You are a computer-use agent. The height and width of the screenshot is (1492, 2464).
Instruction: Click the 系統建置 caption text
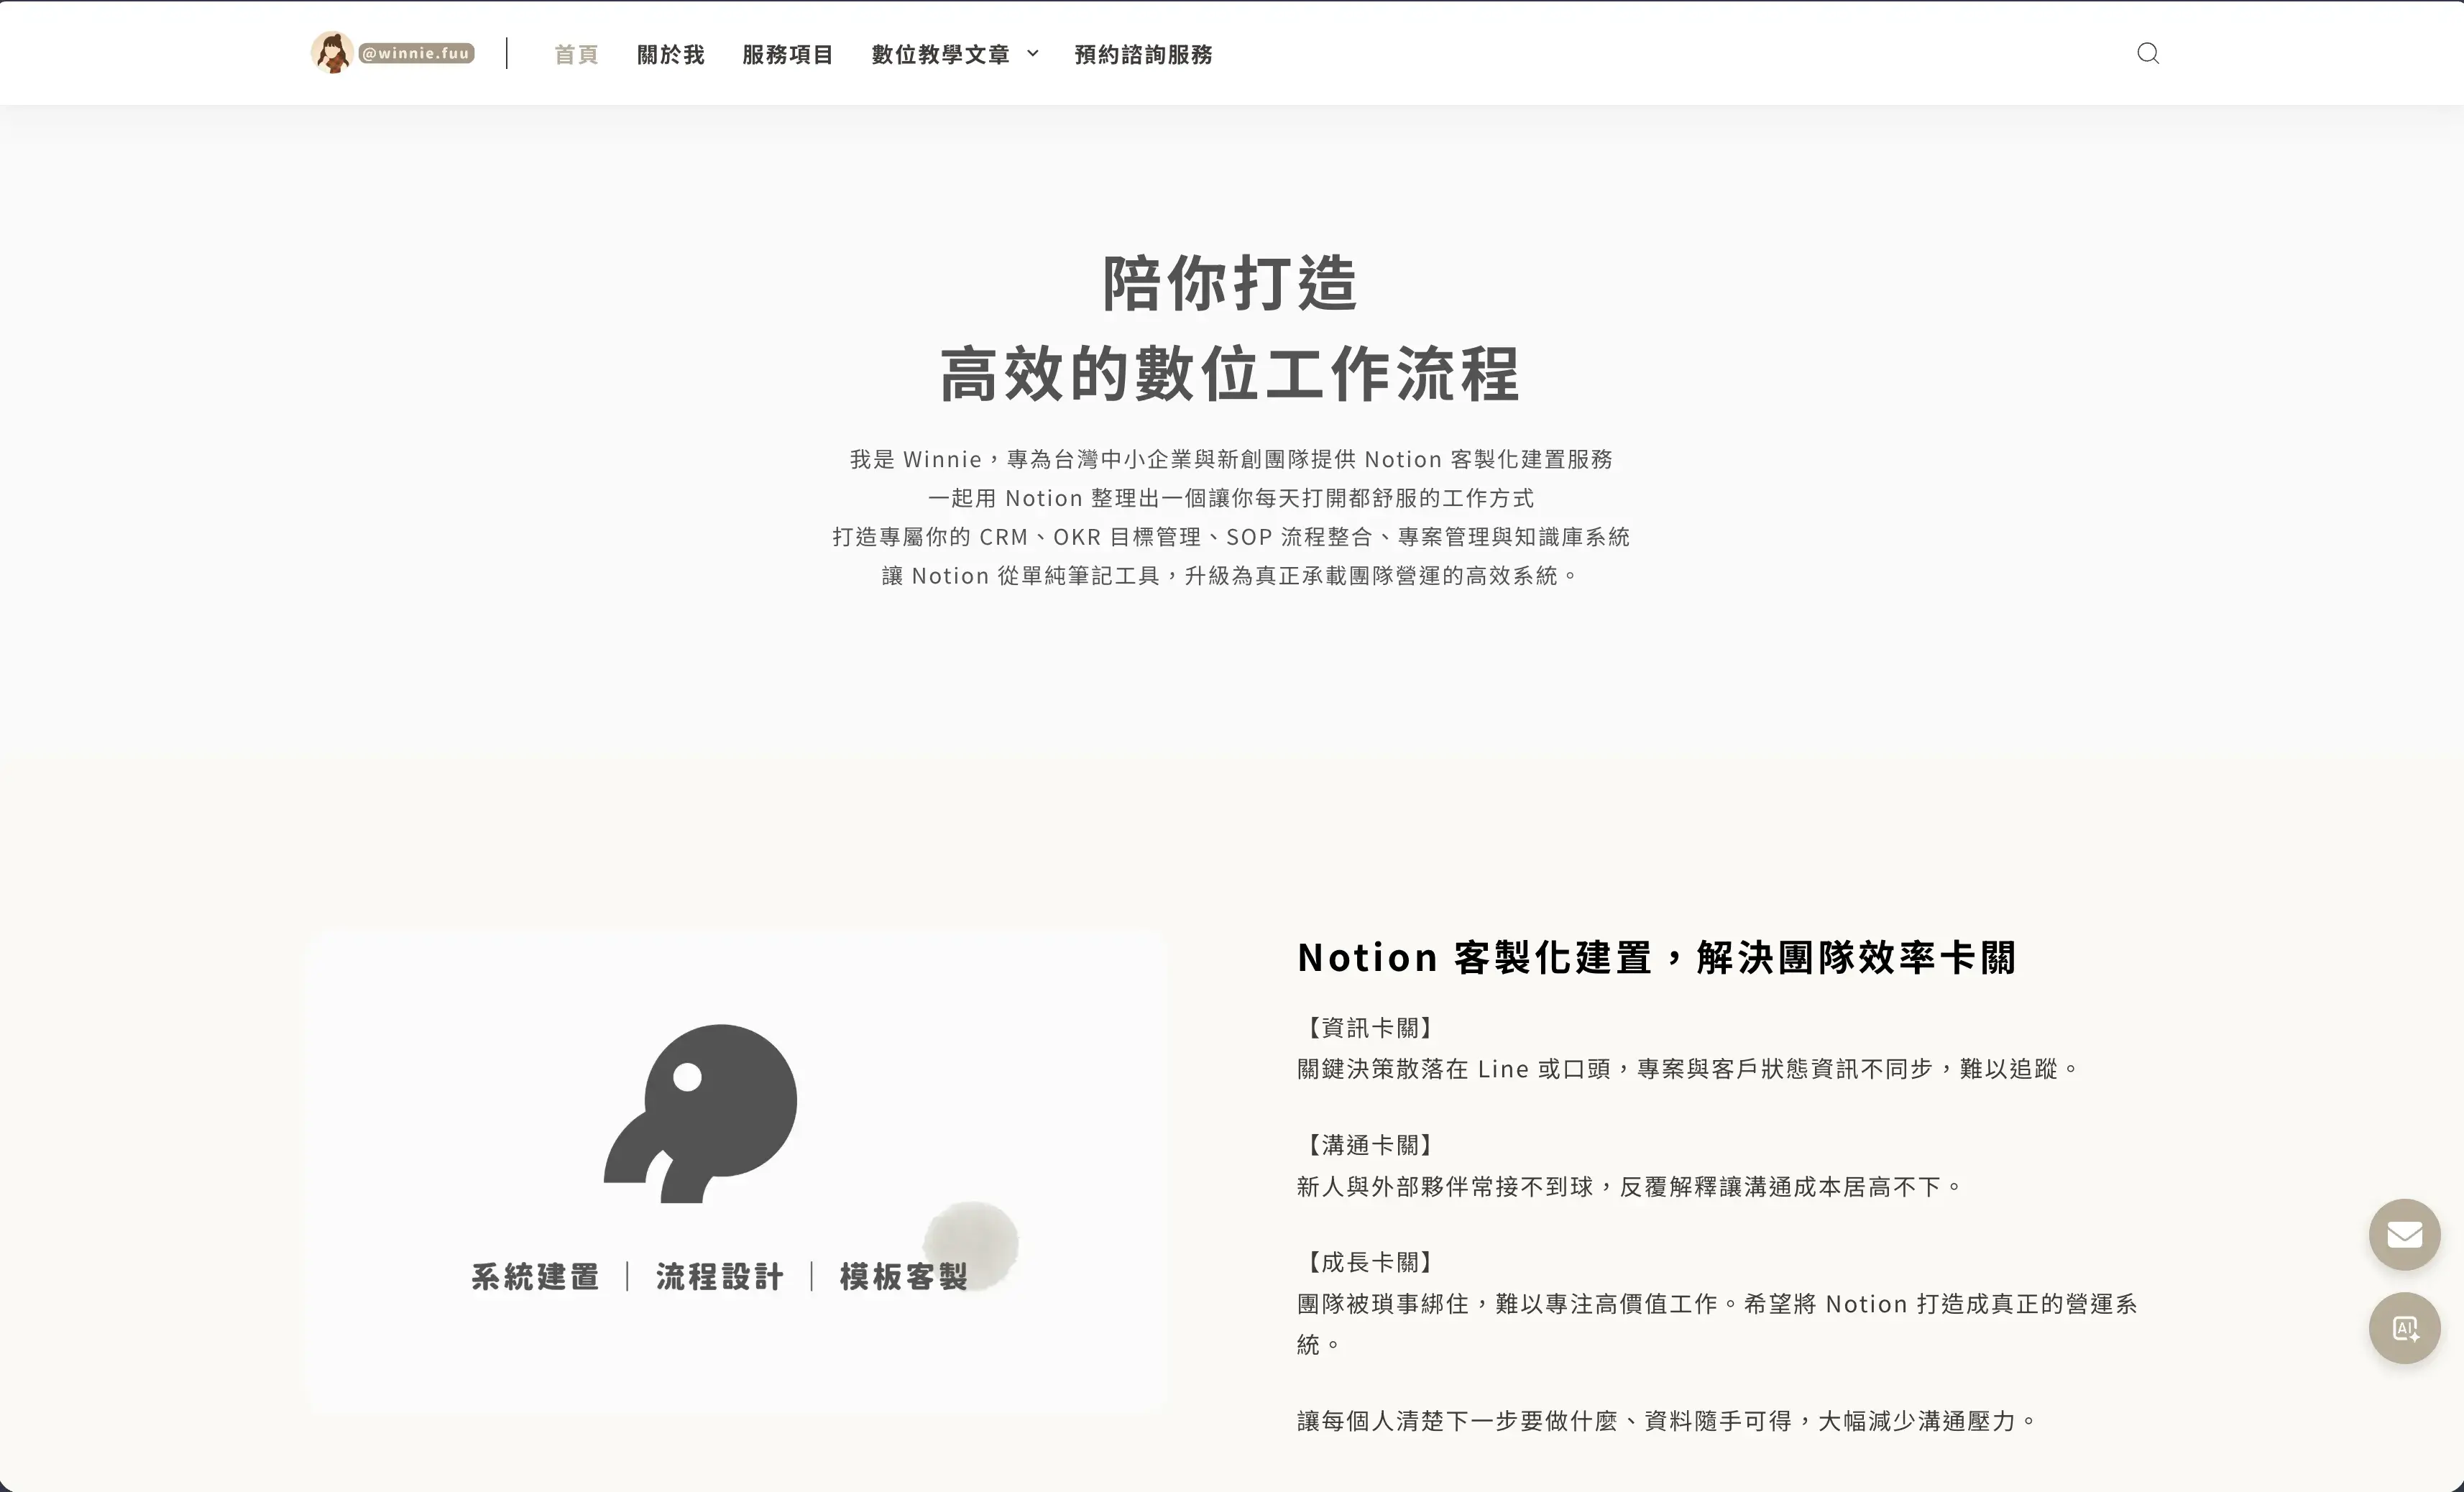[x=535, y=1276]
